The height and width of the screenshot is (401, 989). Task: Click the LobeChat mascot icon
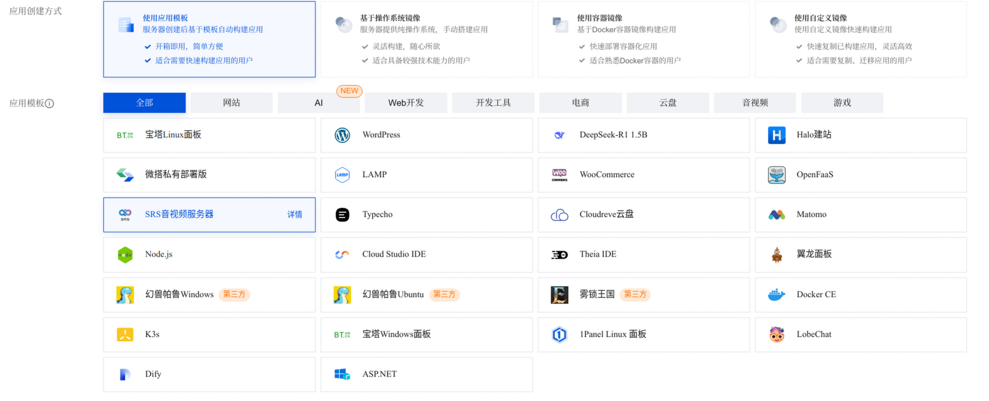tap(777, 334)
